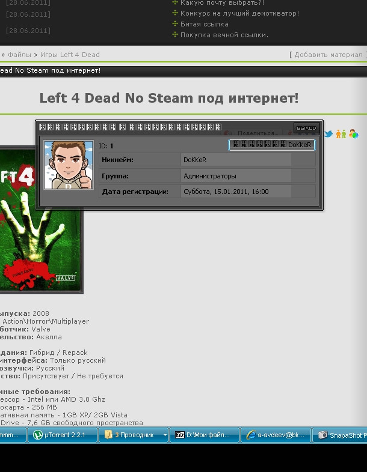Click the user with globe share icon
Image resolution: width=367 pixels, height=472 pixels.
pyautogui.click(x=353, y=134)
